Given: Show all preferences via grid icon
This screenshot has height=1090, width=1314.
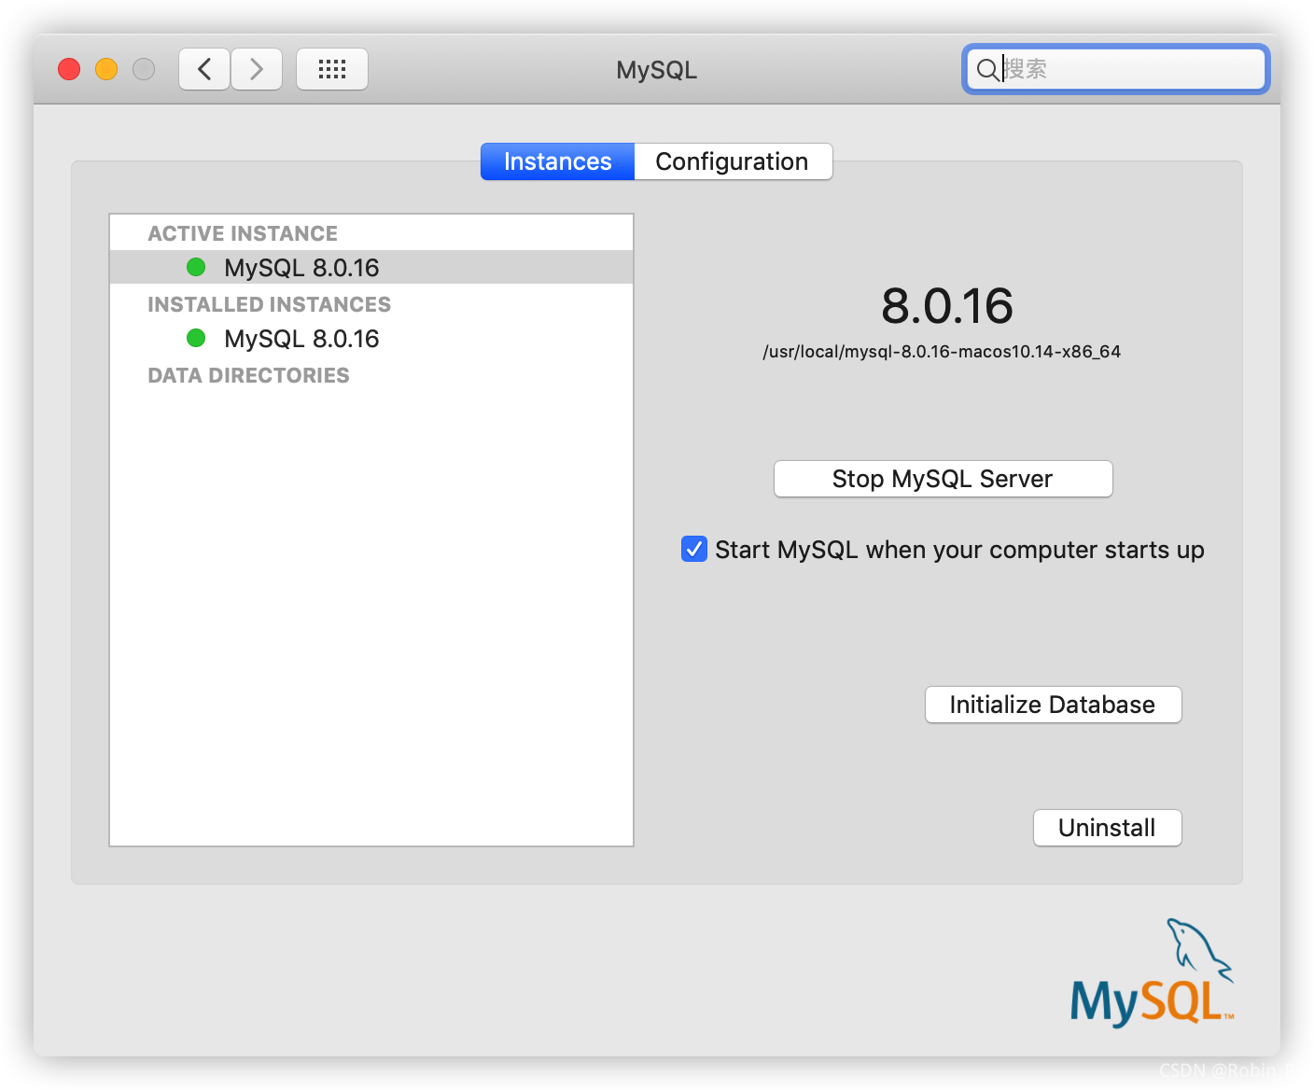Looking at the screenshot, I should (332, 69).
